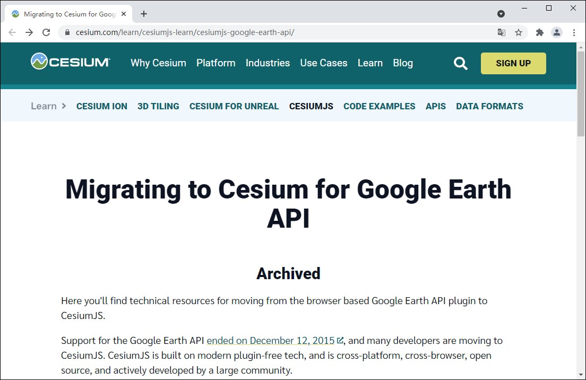This screenshot has width=586, height=380.
Task: Reload the page with the refresh icon
Action: tap(46, 32)
